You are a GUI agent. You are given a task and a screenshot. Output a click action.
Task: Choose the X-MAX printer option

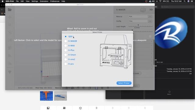(66, 46)
